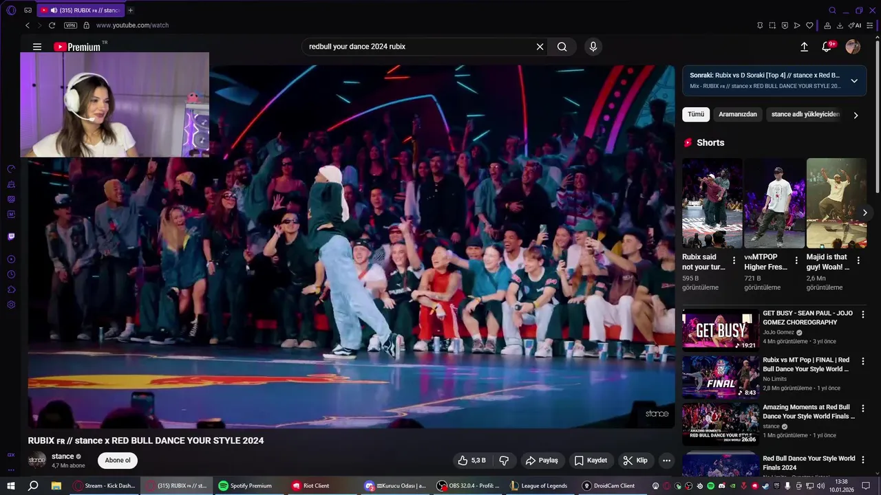Open the stance channel name

click(x=63, y=456)
